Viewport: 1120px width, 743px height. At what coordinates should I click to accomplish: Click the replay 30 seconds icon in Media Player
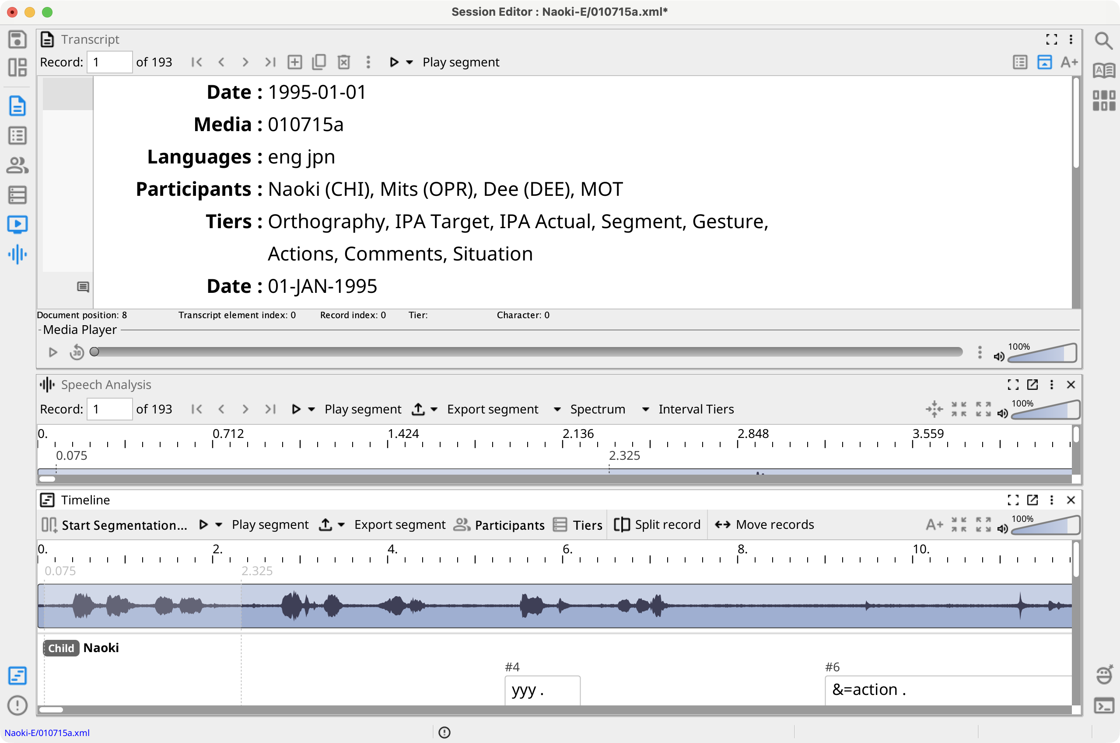77,352
